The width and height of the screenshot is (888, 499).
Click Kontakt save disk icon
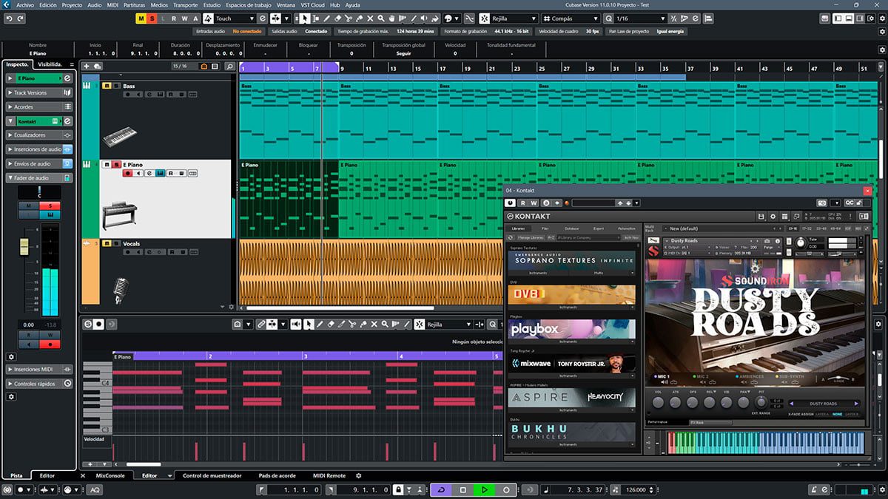point(761,217)
